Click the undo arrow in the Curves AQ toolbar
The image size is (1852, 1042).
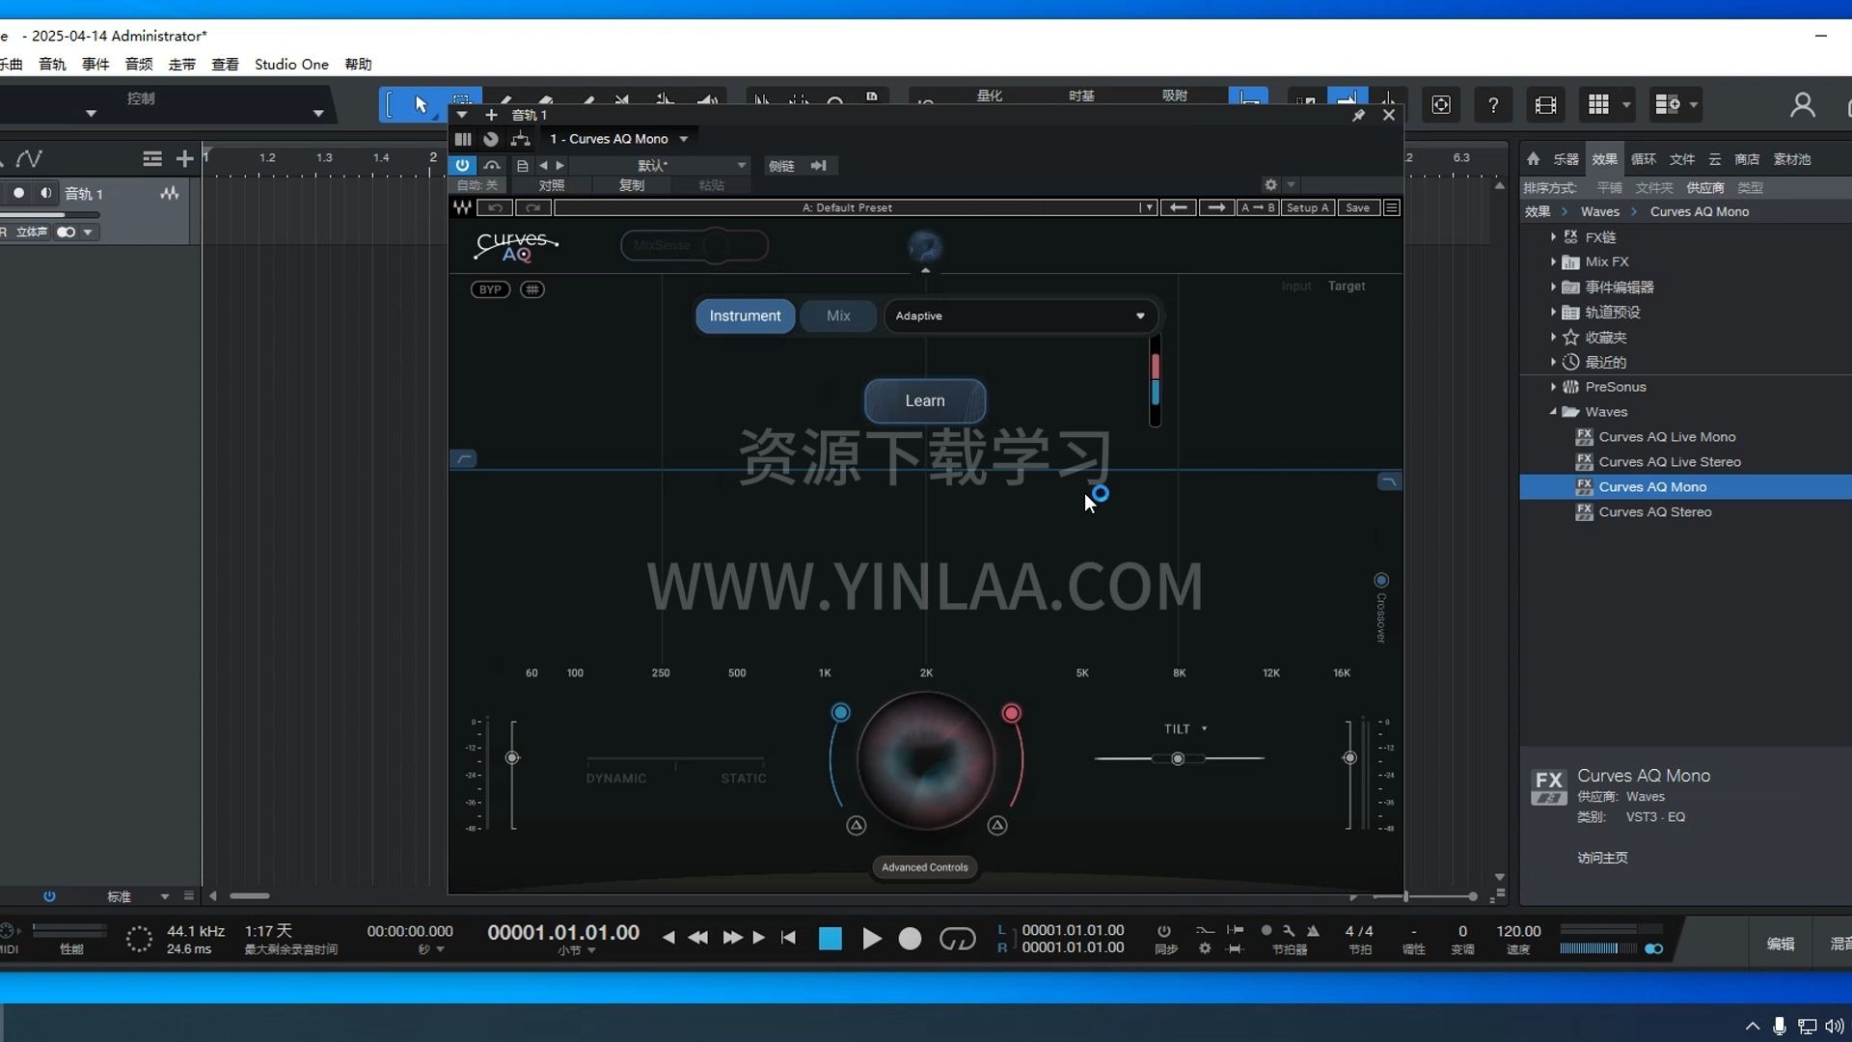[495, 207]
